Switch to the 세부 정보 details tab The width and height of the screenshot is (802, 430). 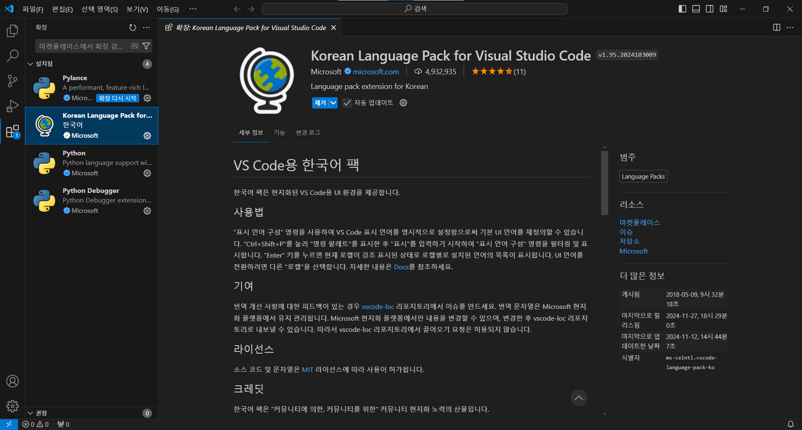click(x=251, y=132)
